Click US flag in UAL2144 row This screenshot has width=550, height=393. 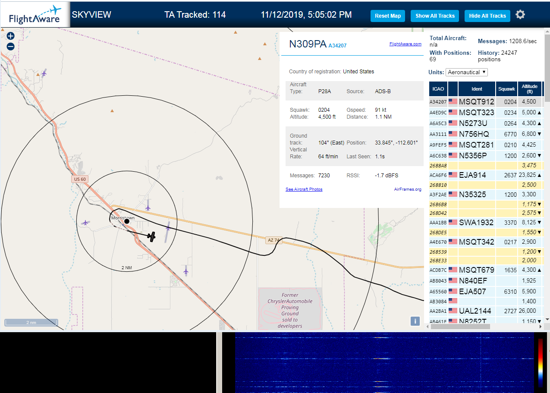coord(453,311)
